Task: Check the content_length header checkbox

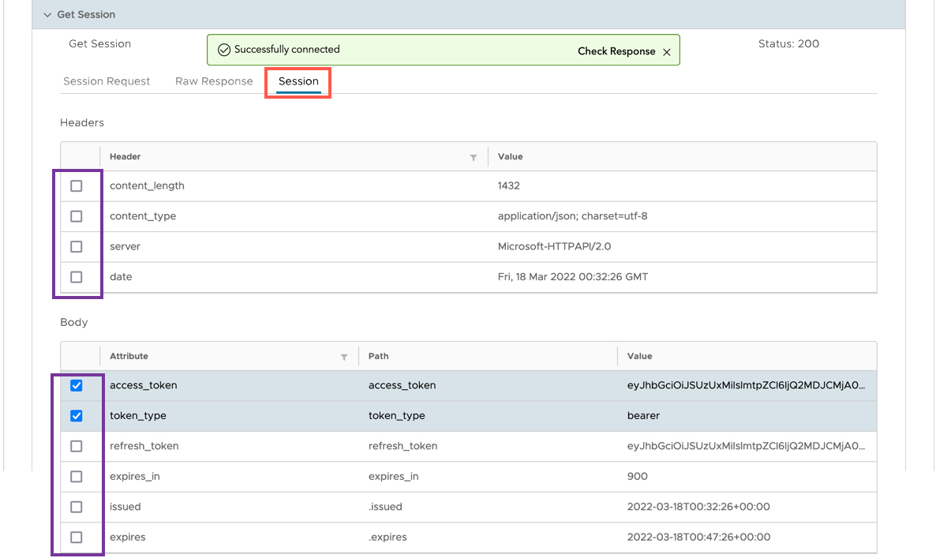Action: point(77,186)
